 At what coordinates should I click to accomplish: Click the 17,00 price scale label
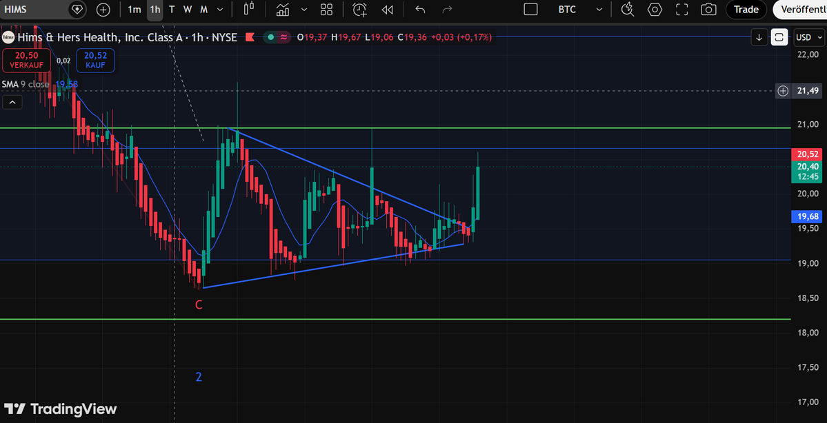tap(808, 402)
